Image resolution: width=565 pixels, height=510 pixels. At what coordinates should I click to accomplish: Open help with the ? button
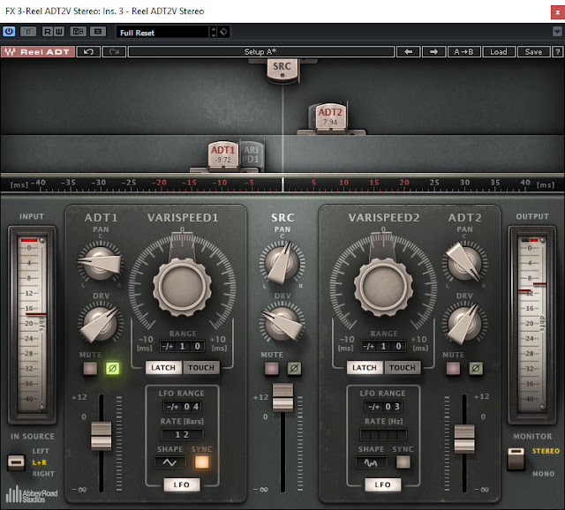pos(557,52)
